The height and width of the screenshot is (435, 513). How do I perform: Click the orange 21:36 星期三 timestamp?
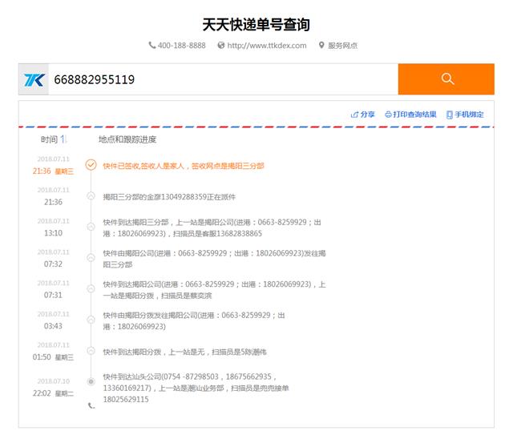(53, 171)
